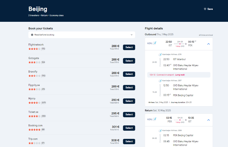This screenshot has height=147, width=228.
Task: Click the Bravofly 1743 reviews badge
Action: tap(43, 76)
